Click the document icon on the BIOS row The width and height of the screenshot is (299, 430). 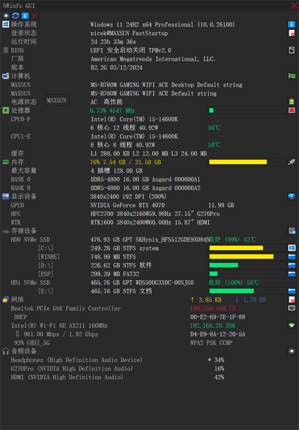(x=291, y=50)
